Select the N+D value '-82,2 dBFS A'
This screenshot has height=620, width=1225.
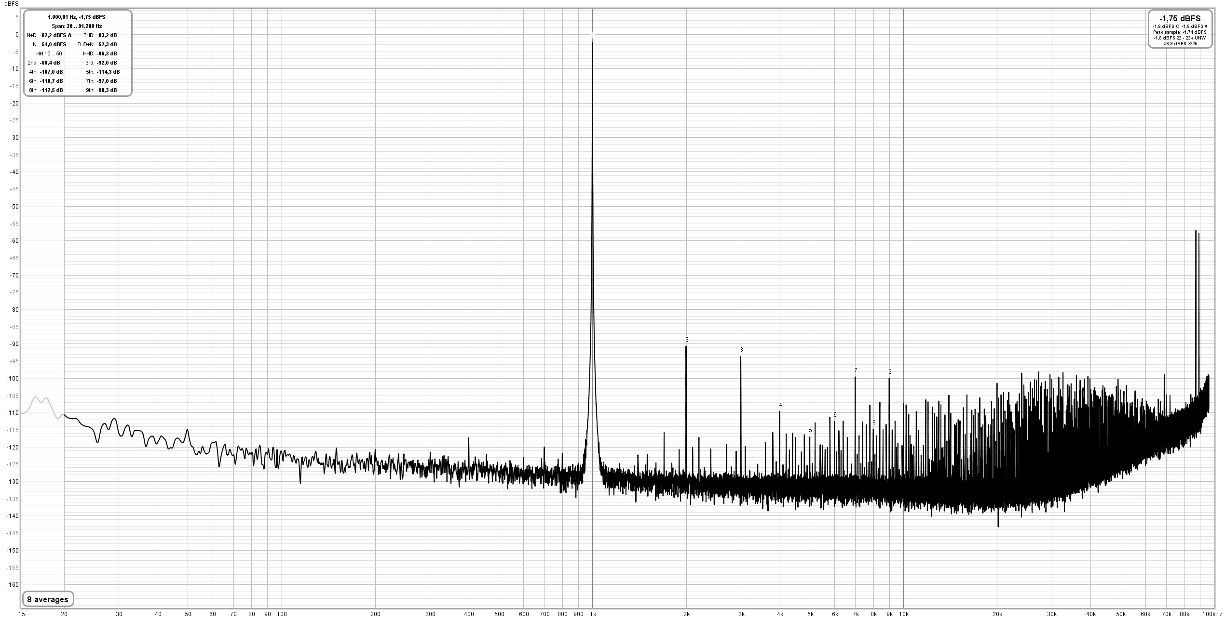coord(55,35)
